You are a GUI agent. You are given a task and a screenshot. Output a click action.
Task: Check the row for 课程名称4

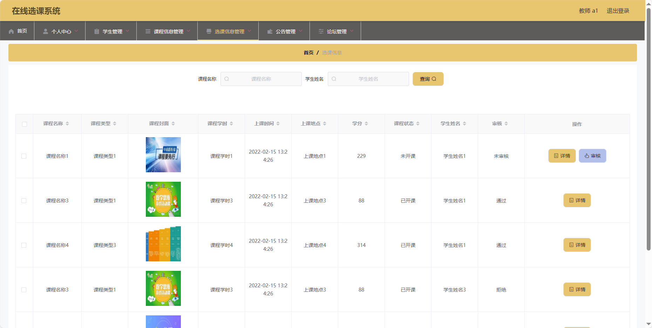click(x=24, y=245)
